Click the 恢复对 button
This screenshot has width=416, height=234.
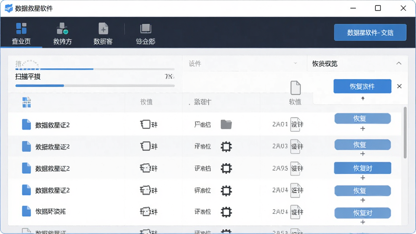pyautogui.click(x=362, y=213)
